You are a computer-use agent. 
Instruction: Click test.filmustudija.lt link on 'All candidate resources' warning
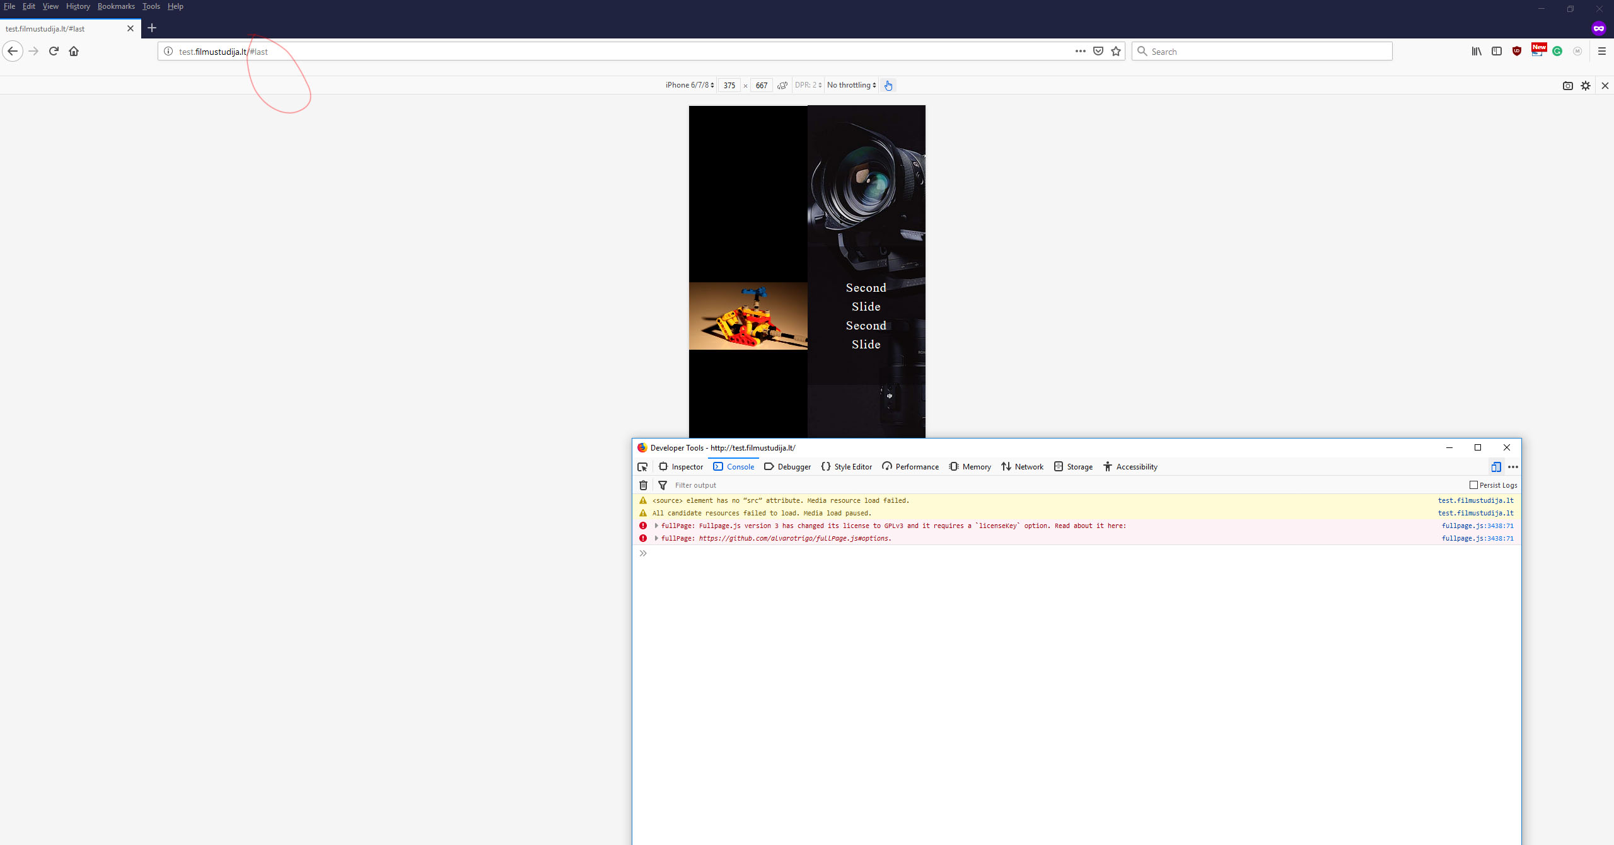[x=1475, y=513]
